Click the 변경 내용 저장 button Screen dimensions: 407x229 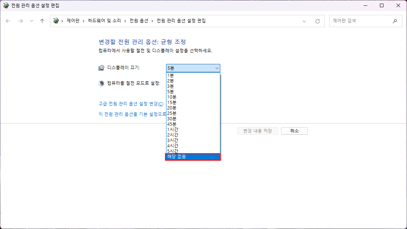pos(257,131)
